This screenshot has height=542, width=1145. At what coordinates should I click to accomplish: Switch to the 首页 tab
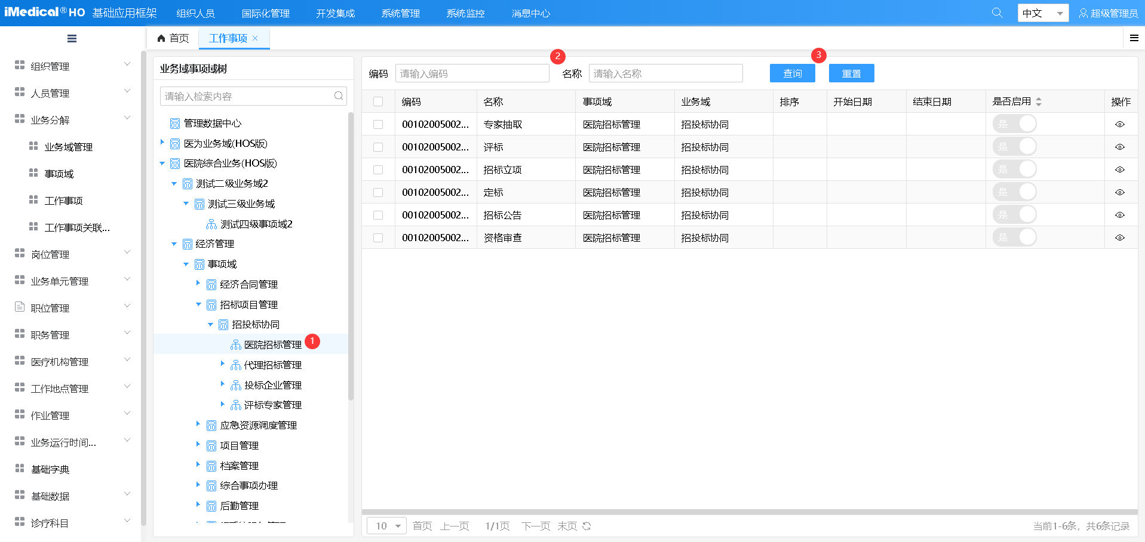[173, 38]
